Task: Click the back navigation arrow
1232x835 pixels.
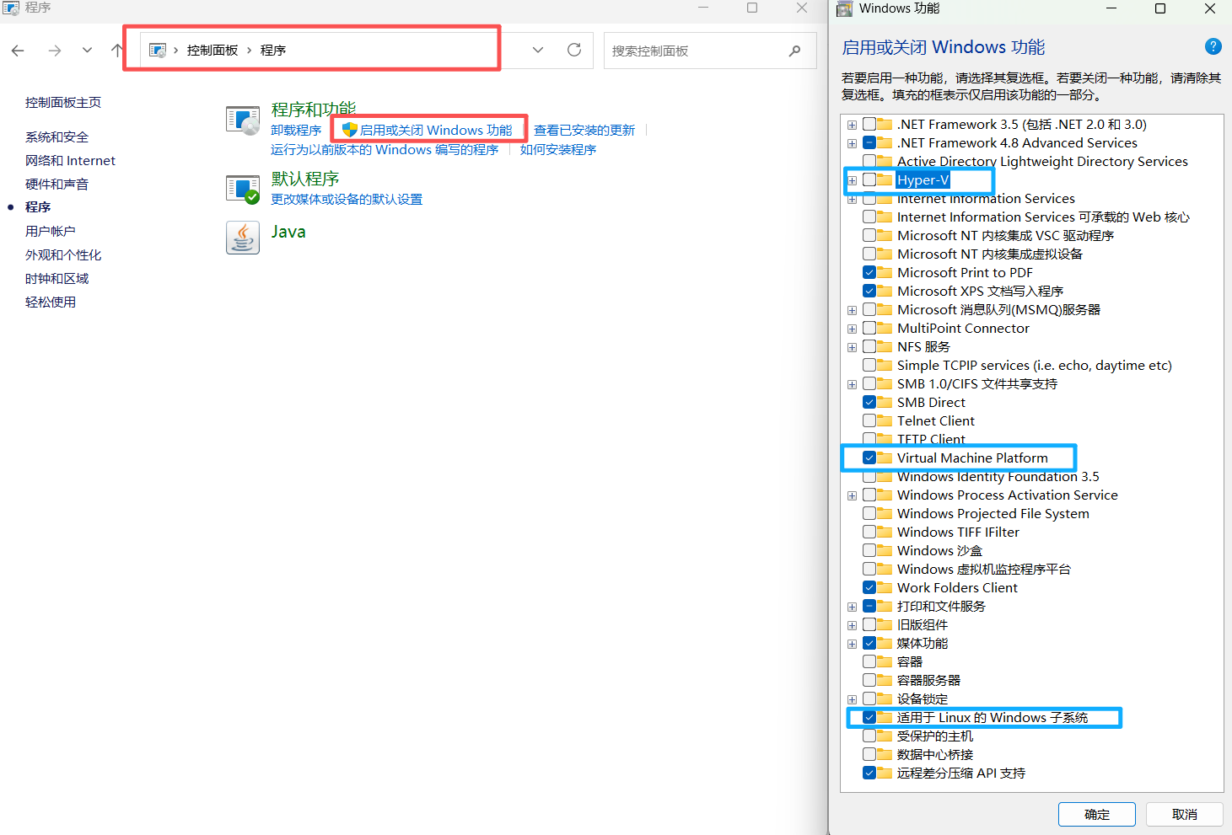Action: [18, 51]
